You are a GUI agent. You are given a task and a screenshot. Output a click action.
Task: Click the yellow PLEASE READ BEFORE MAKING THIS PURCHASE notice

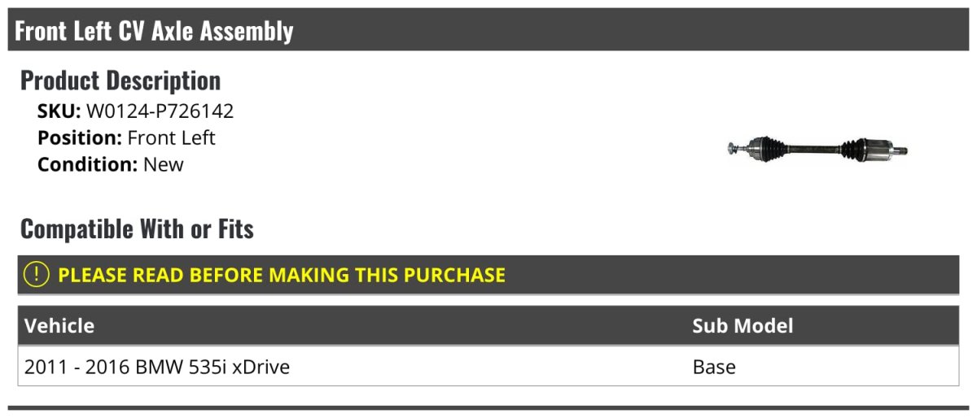click(281, 275)
